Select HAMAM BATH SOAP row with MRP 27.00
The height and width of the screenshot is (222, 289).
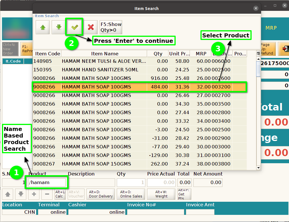pyautogui.click(x=140, y=95)
